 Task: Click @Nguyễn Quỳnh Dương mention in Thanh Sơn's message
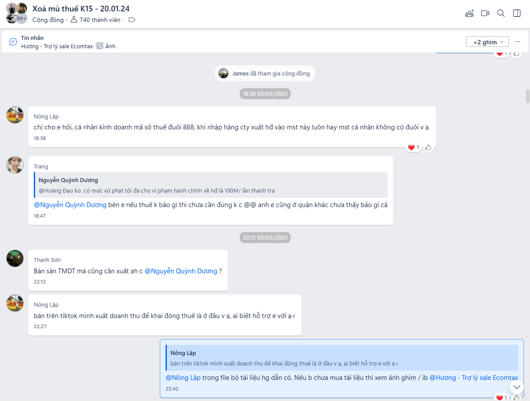pyautogui.click(x=181, y=271)
